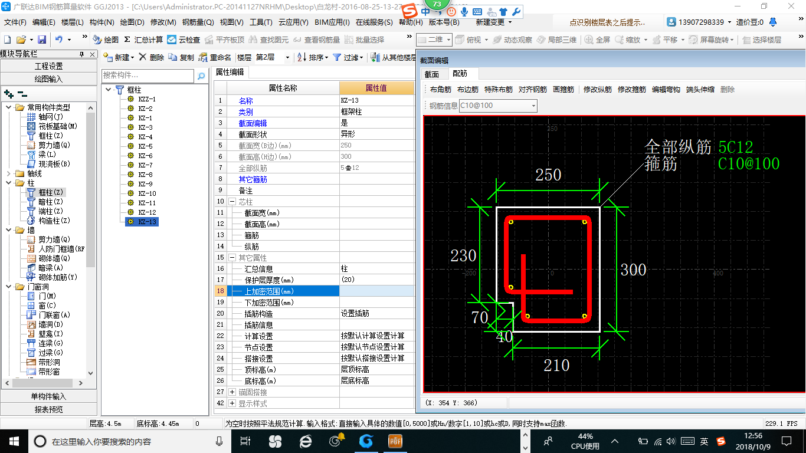Switch to 截面 tab
This screenshot has height=453, width=806.
click(432, 74)
